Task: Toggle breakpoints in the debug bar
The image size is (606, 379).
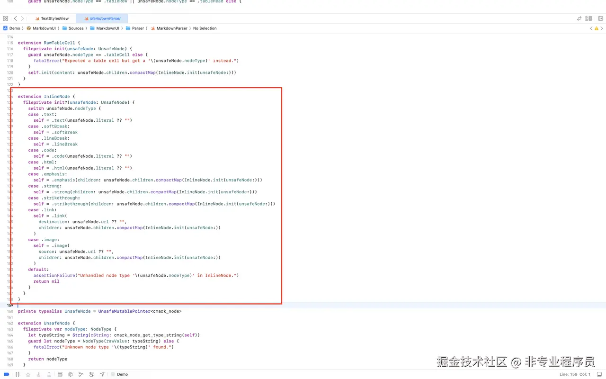Action: point(6,374)
